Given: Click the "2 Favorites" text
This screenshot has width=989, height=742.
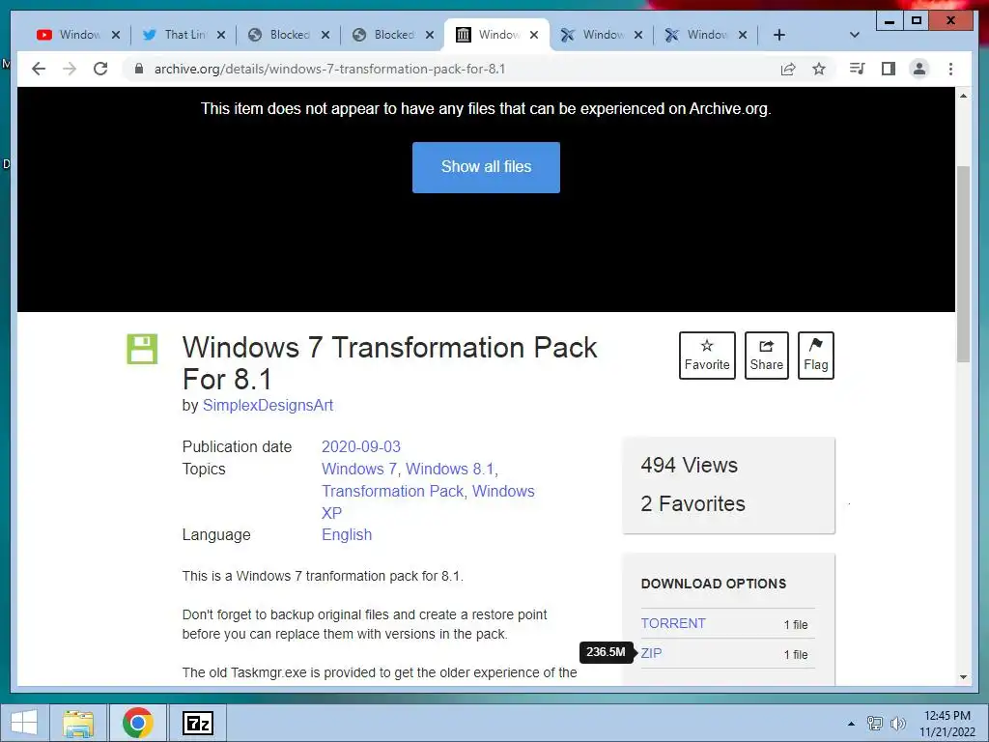Looking at the screenshot, I should (x=692, y=503).
